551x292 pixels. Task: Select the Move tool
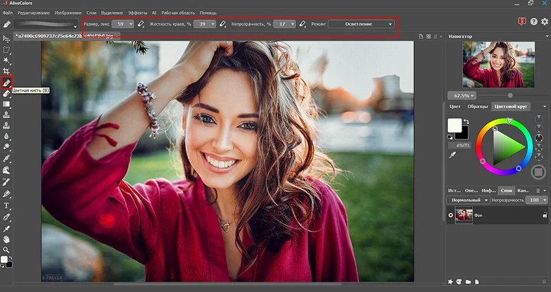[6, 39]
